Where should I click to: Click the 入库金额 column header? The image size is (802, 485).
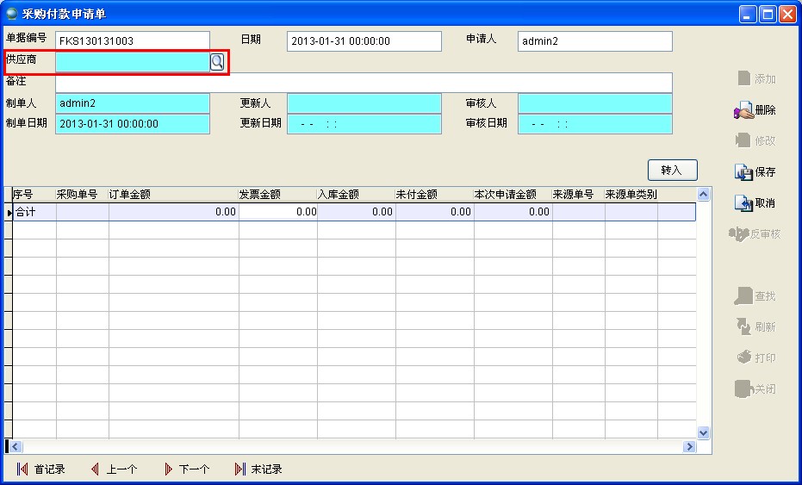[x=357, y=195]
